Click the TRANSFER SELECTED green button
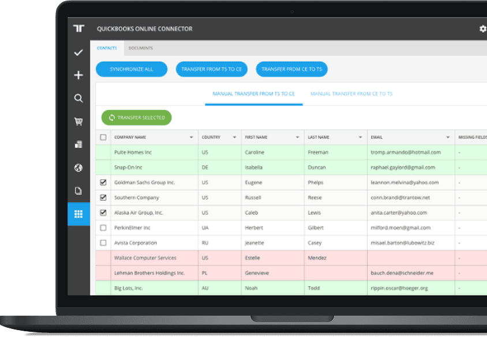The image size is (487, 337). click(x=136, y=118)
